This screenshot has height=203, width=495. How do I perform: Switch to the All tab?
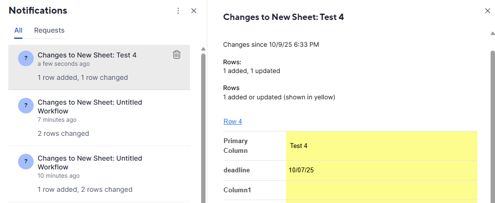pos(18,30)
